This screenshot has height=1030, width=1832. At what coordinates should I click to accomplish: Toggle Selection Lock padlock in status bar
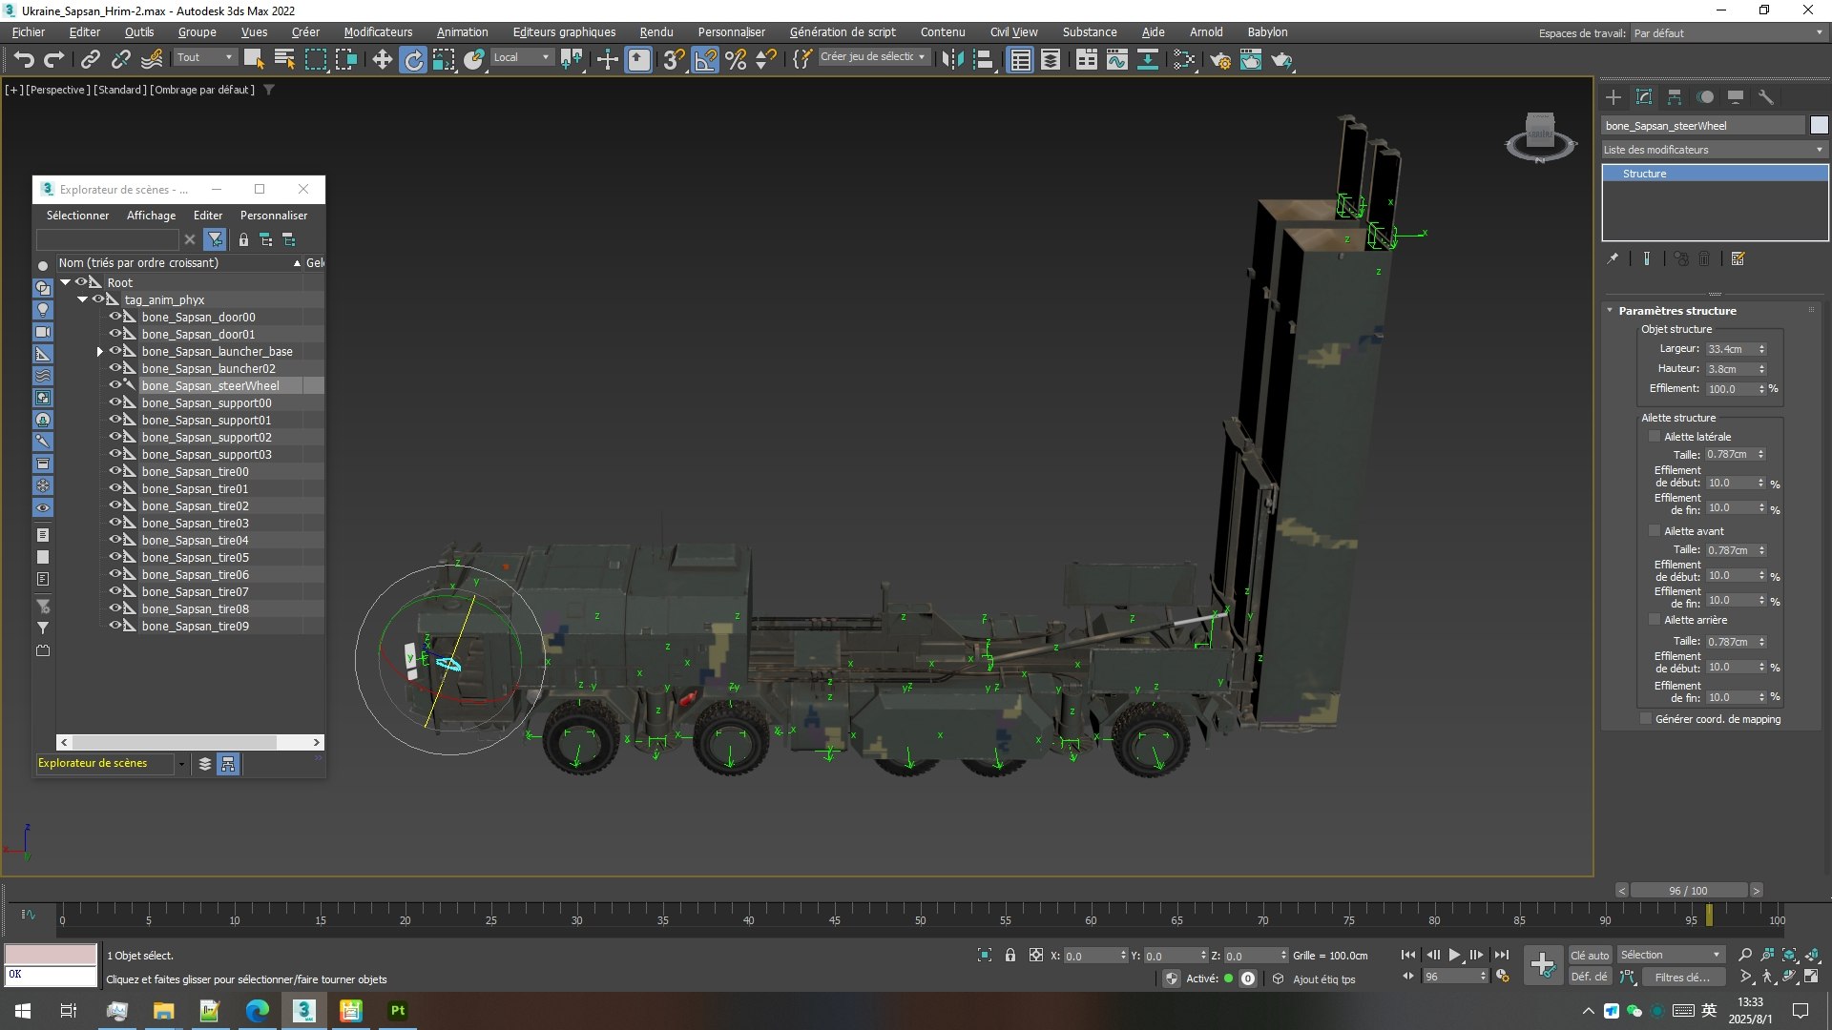coord(1010,955)
